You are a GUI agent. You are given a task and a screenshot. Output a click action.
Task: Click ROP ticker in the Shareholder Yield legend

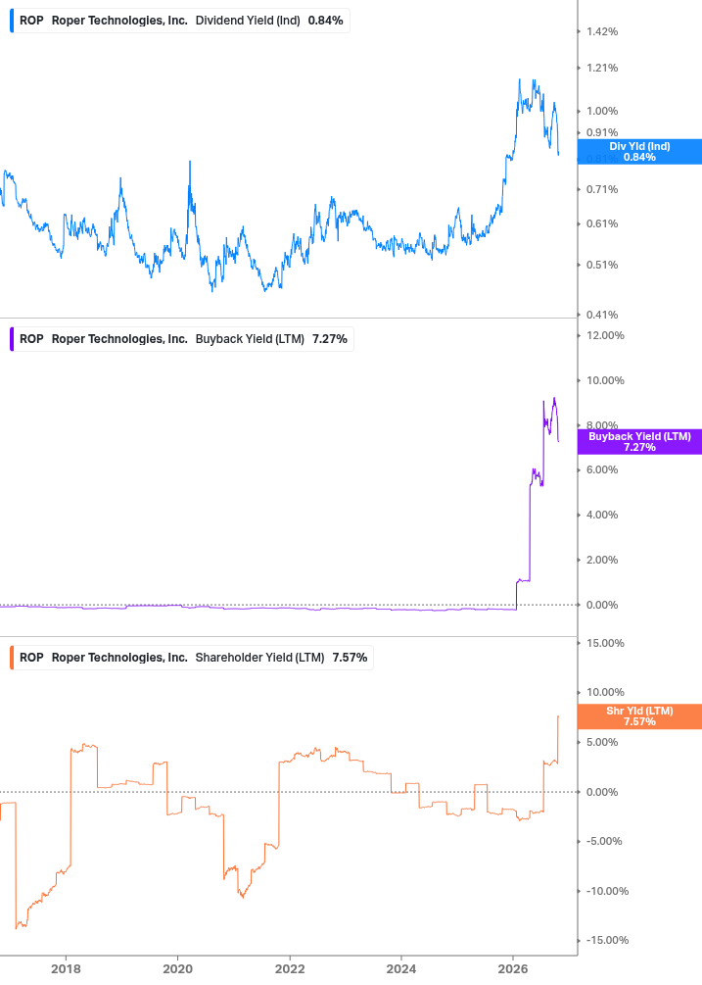click(31, 658)
